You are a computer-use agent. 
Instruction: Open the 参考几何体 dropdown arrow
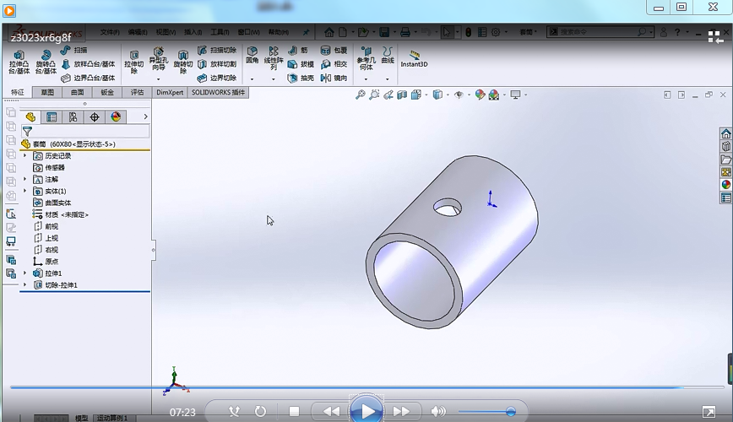(x=365, y=79)
